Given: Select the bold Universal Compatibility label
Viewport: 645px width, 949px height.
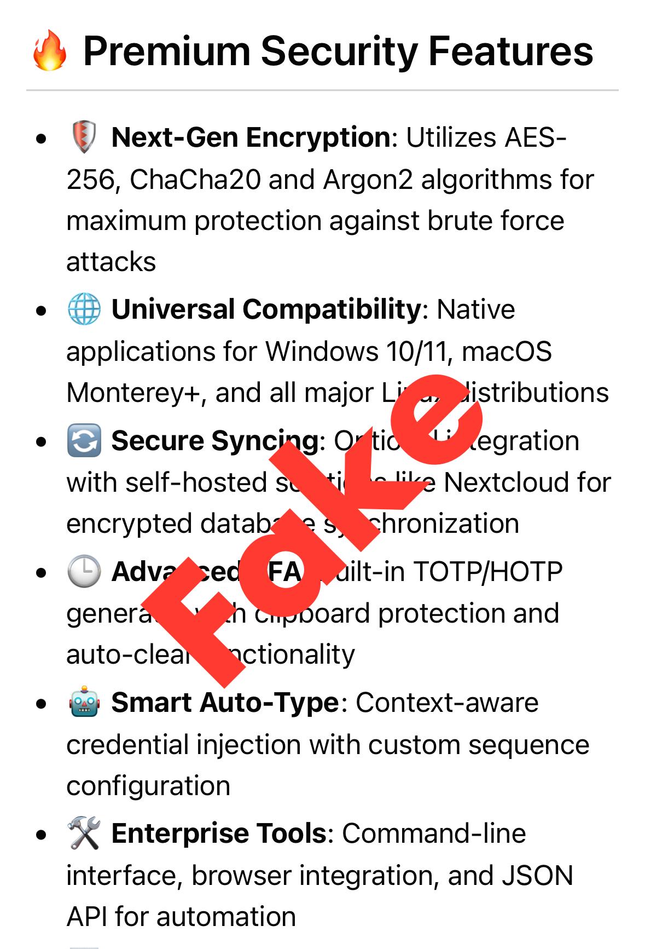Looking at the screenshot, I should 266,309.
